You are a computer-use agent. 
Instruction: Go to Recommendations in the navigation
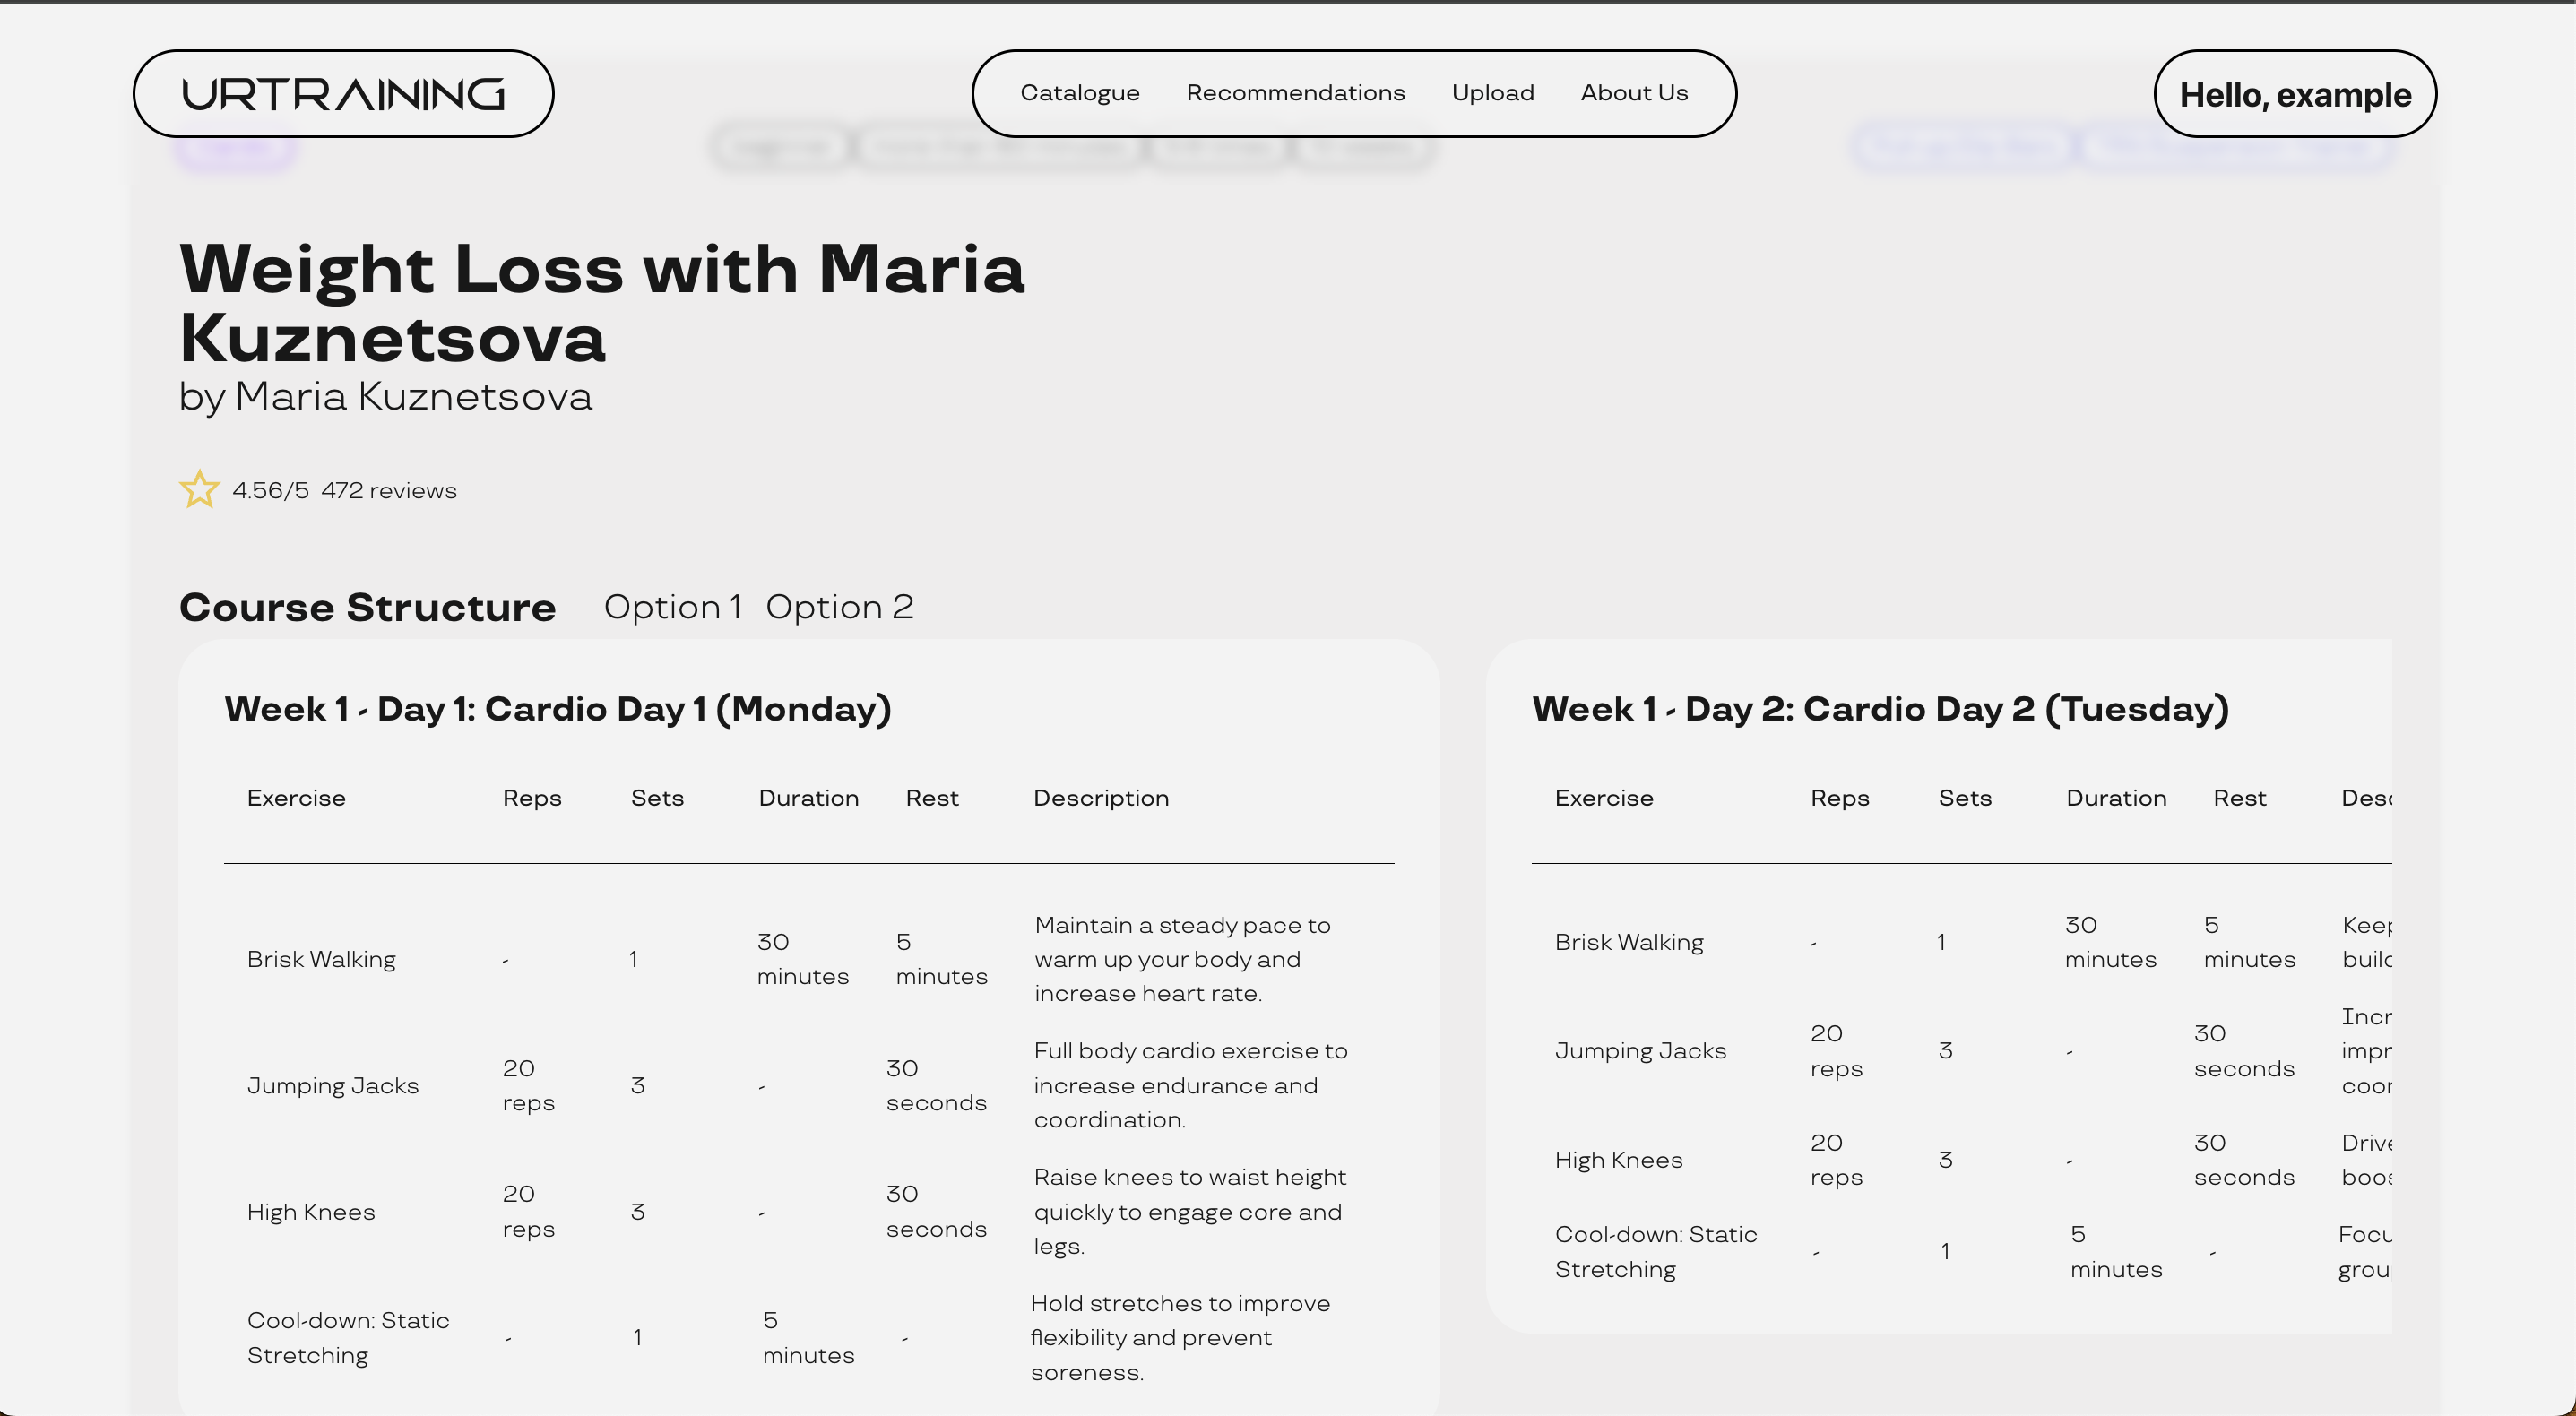tap(1295, 93)
